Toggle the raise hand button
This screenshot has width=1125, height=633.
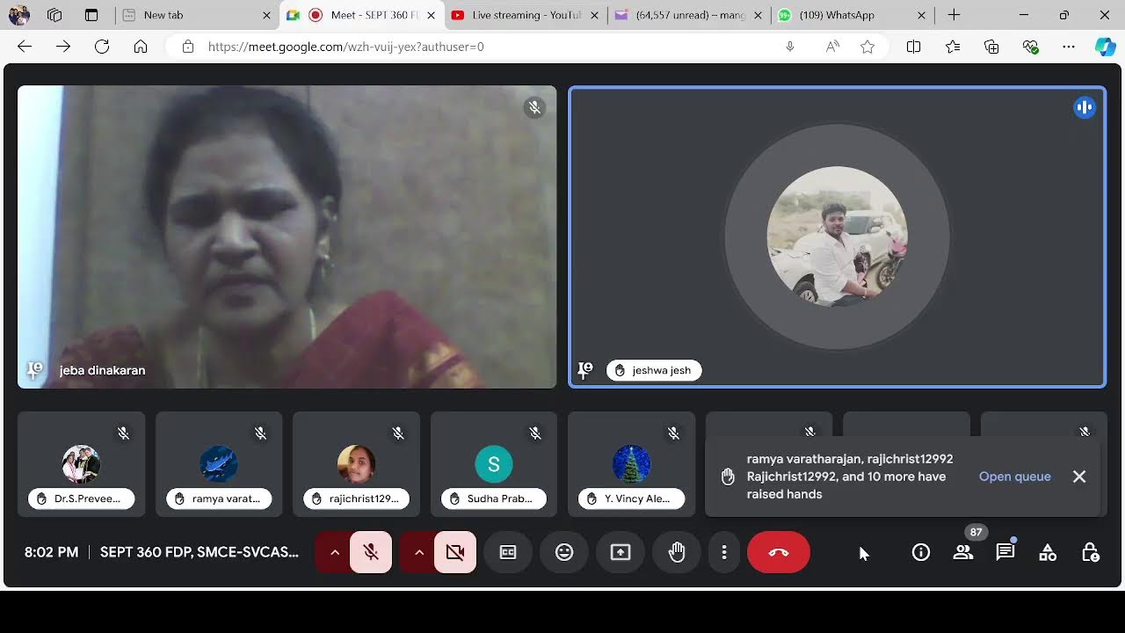click(x=677, y=552)
